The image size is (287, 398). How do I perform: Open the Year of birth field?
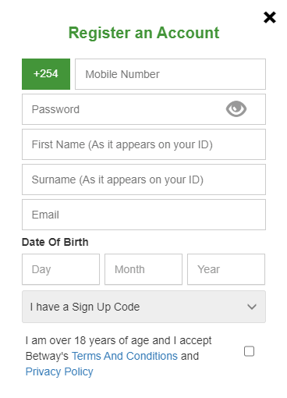pos(226,269)
